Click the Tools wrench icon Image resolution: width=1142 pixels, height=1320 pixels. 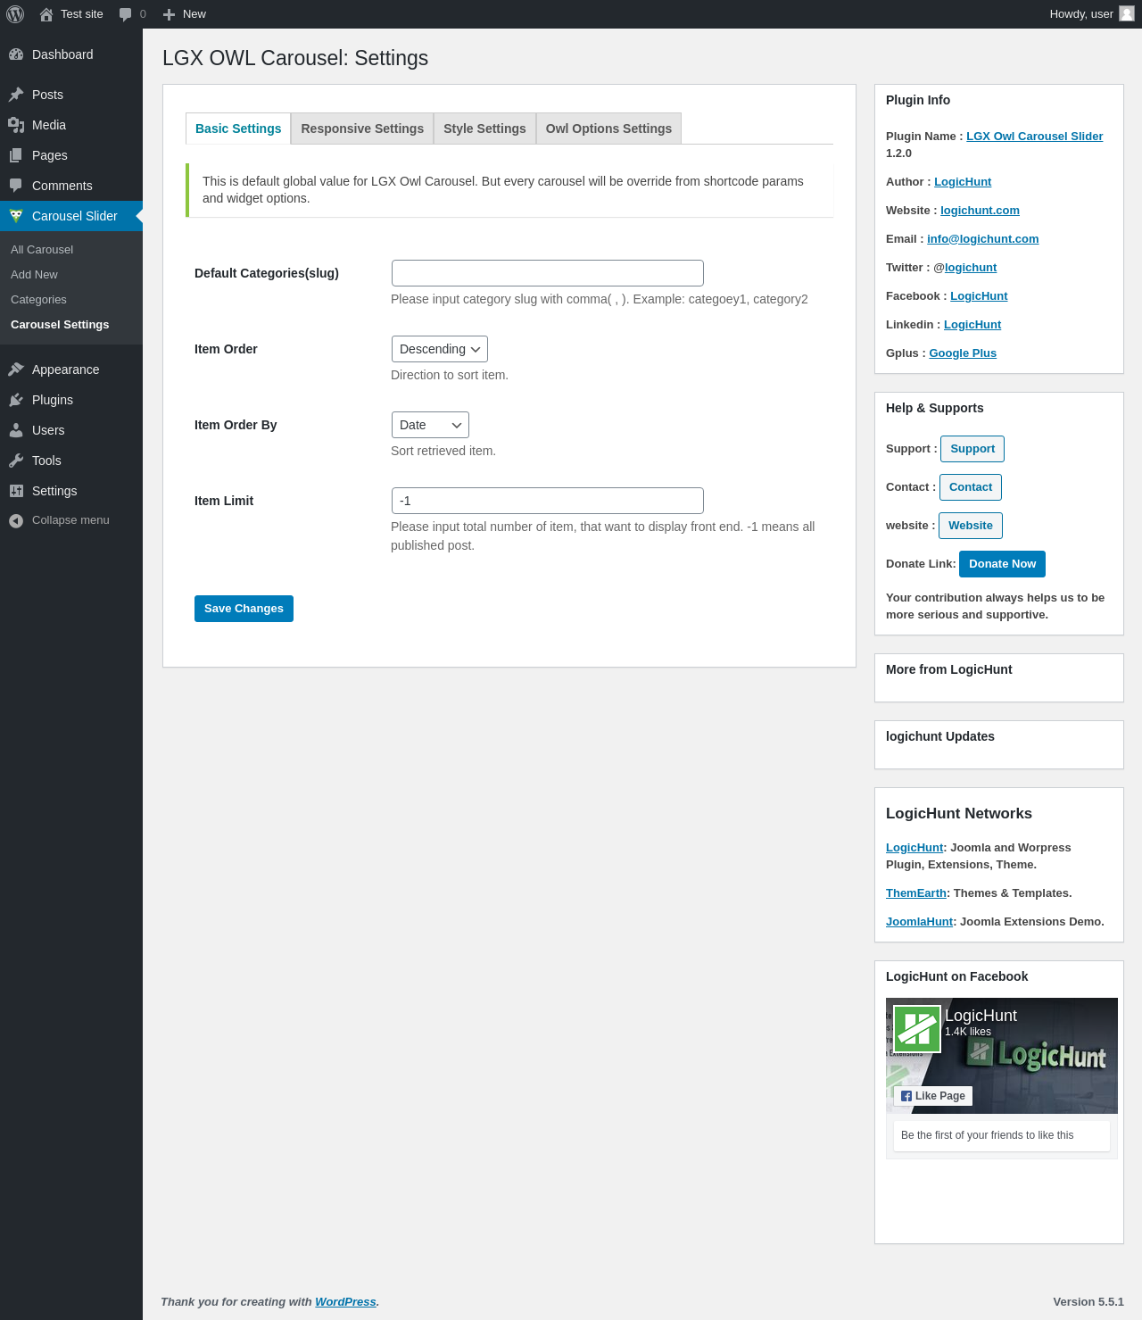(x=16, y=461)
